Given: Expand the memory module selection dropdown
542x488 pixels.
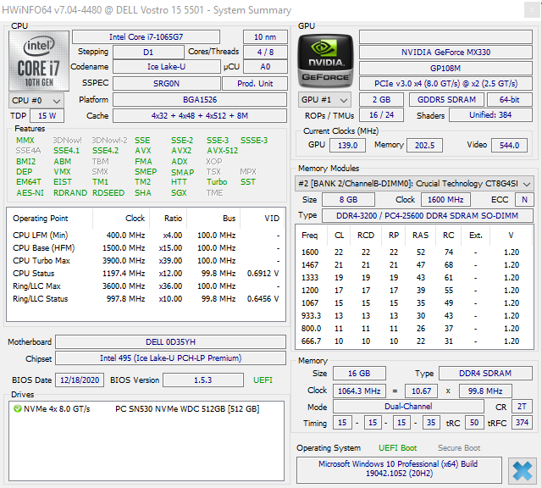Looking at the screenshot, I should 414,184.
